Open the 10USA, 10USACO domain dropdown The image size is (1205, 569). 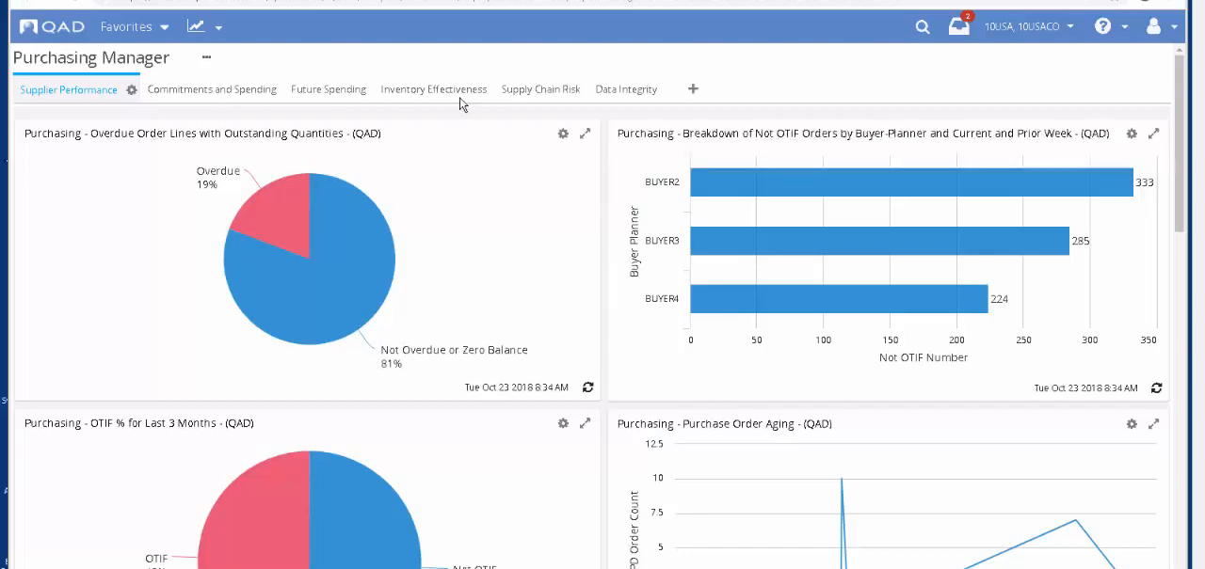(1029, 26)
